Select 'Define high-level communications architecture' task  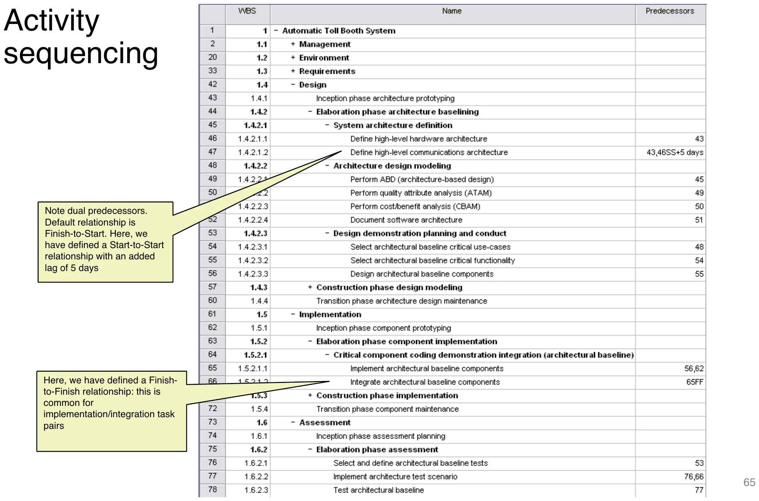[429, 153]
